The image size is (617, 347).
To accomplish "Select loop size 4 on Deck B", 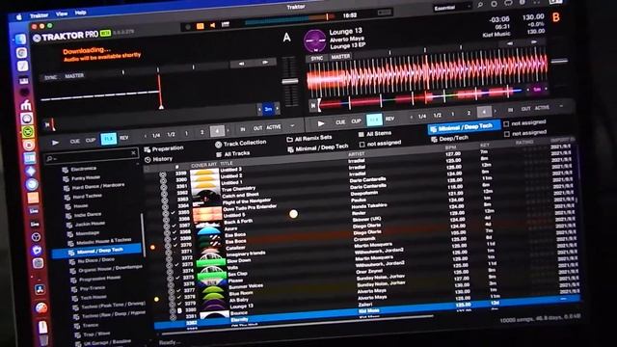I will pos(484,112).
